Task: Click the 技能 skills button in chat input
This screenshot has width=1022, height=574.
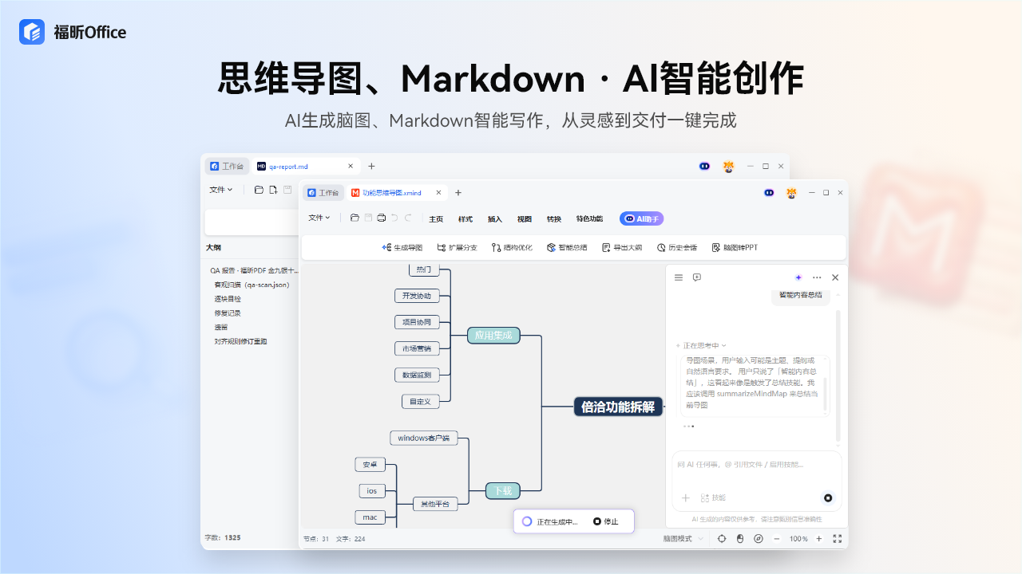Action: pyautogui.click(x=713, y=497)
